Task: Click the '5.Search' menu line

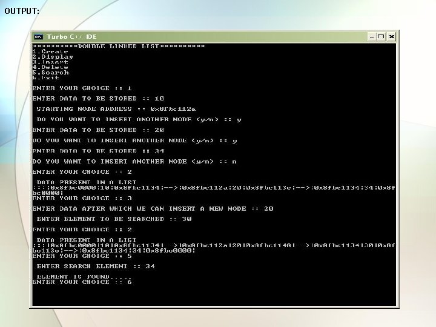Action: click(50, 73)
